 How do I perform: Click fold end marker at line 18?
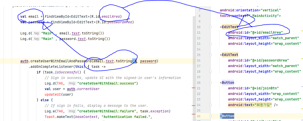coord(211,71)
